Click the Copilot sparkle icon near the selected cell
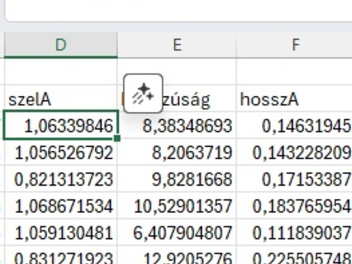The height and width of the screenshot is (264, 352). pyautogui.click(x=143, y=94)
